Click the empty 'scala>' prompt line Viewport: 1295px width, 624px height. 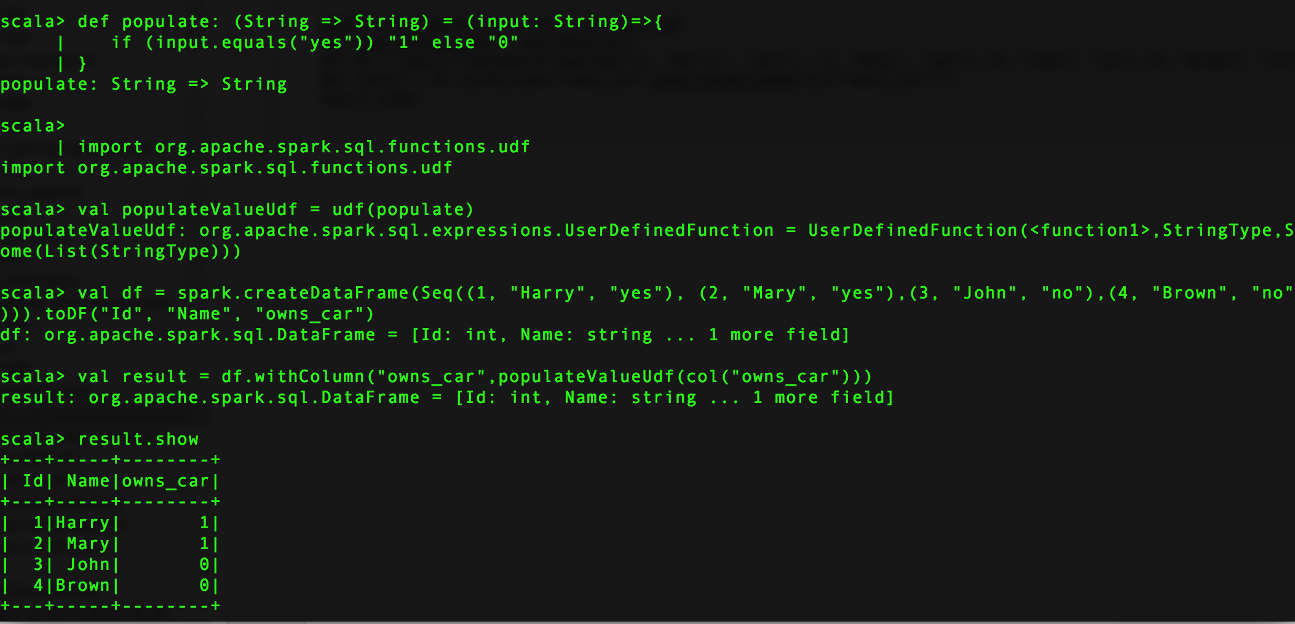[33, 126]
